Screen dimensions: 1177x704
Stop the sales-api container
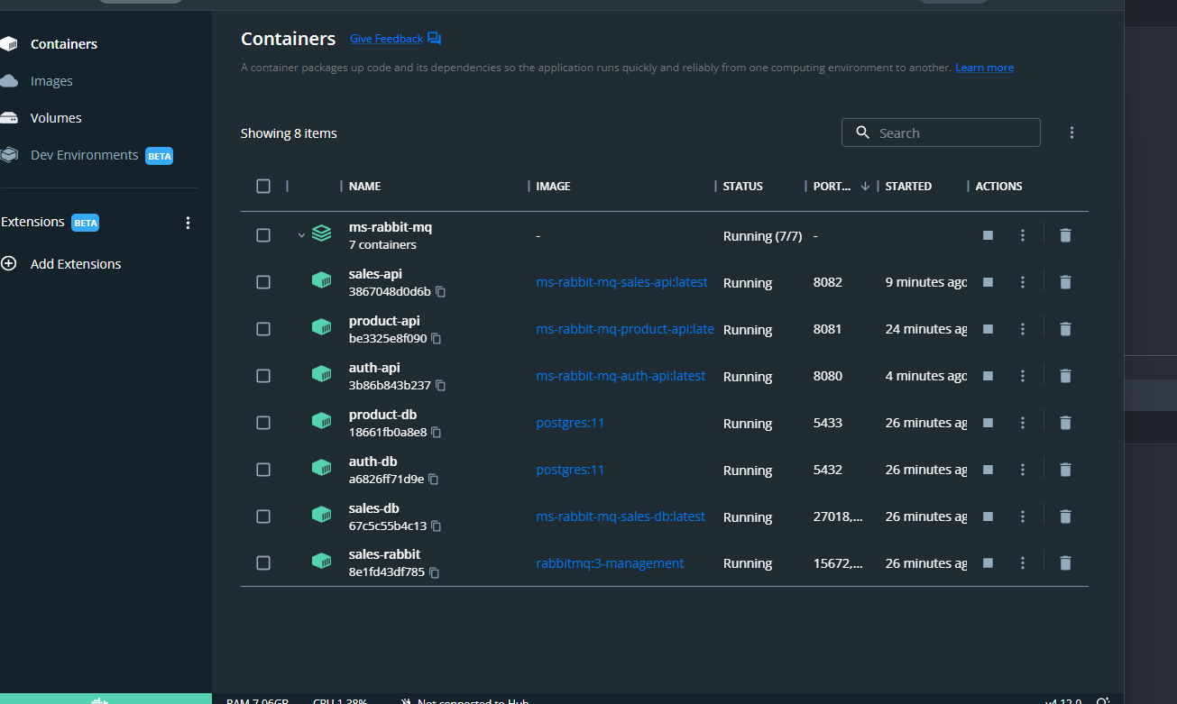[988, 282]
